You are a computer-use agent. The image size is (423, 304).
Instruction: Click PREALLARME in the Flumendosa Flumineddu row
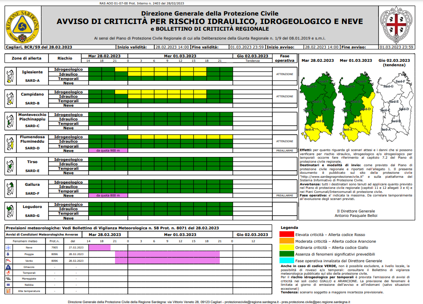(x=285, y=151)
